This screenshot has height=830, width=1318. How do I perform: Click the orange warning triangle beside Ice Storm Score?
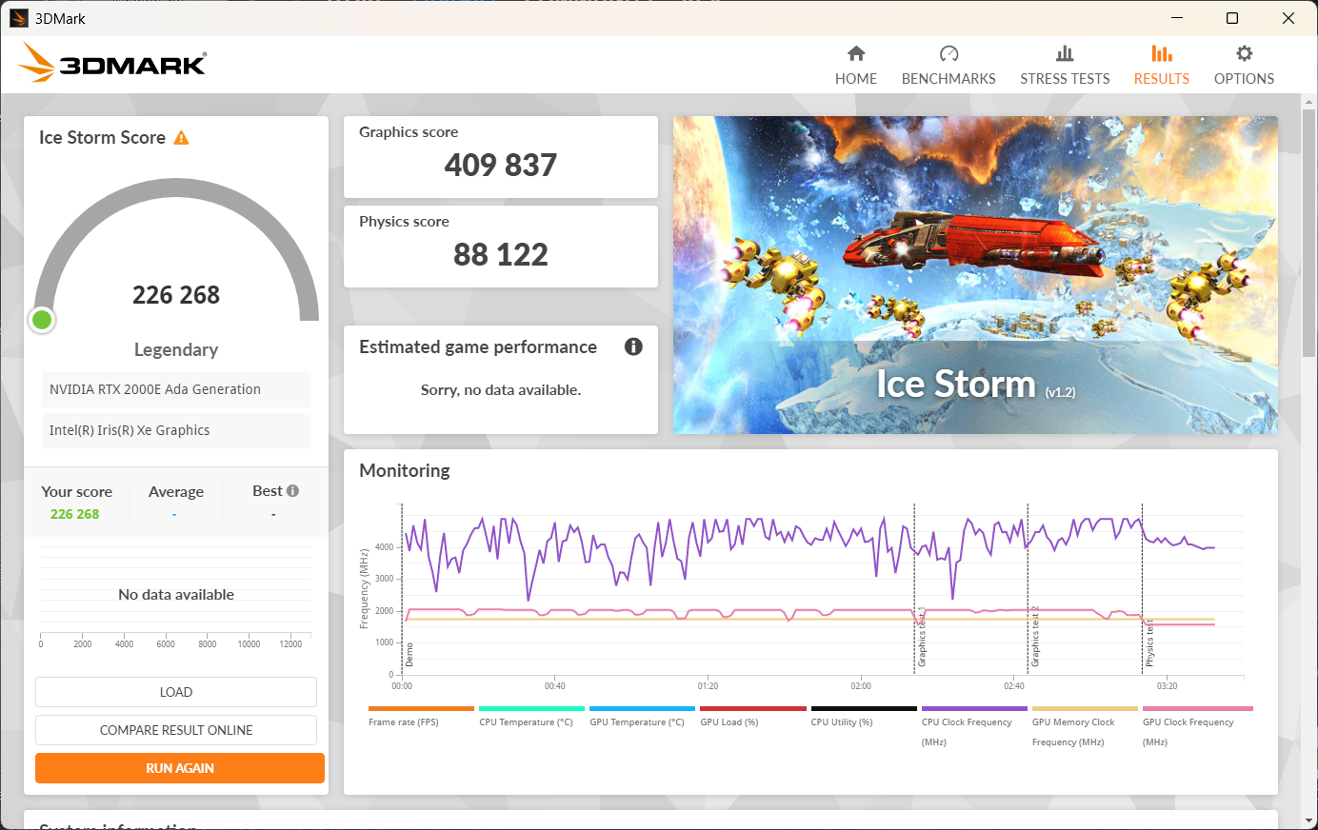click(181, 138)
